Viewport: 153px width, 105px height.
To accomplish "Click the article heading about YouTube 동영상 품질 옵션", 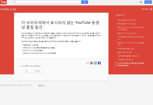I will click(x=60, y=25).
